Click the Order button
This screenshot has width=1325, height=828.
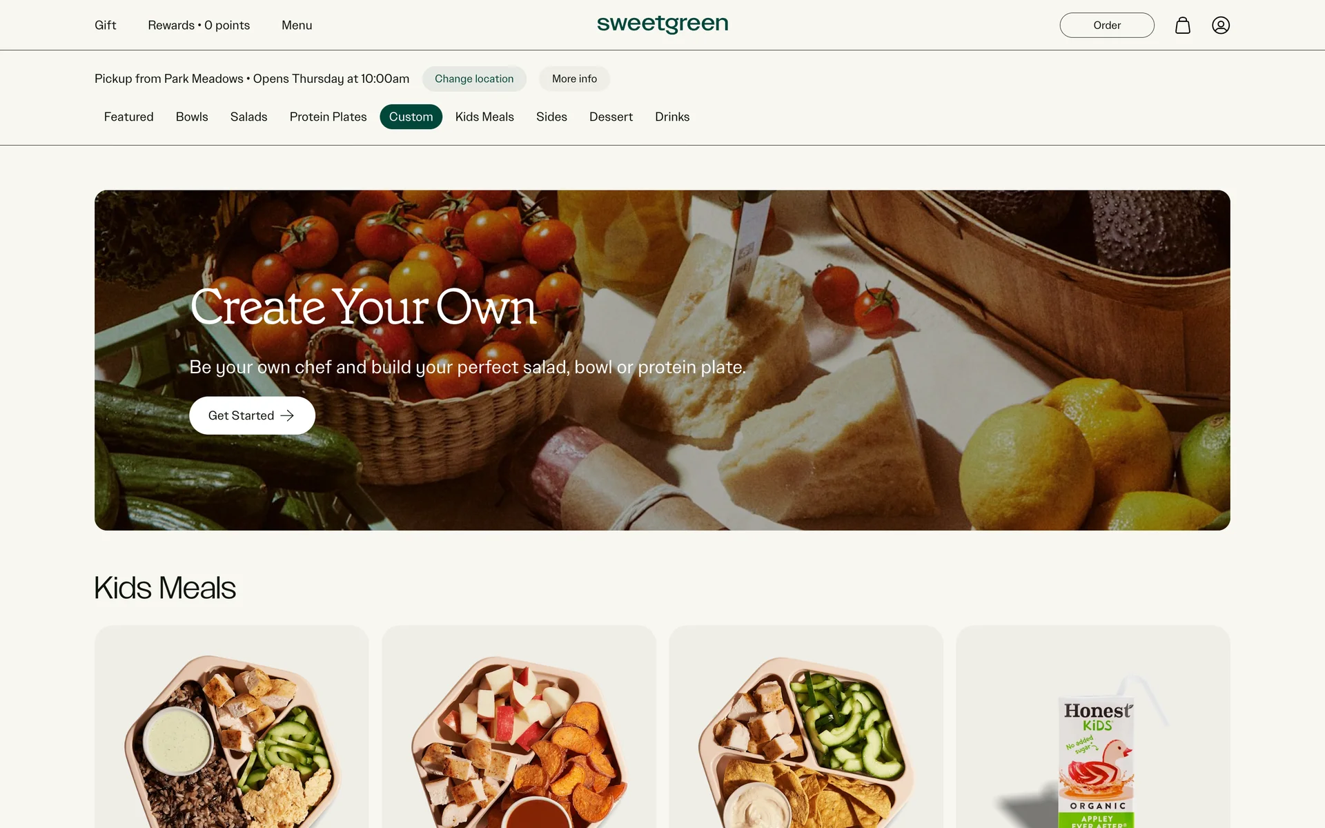[x=1107, y=26]
